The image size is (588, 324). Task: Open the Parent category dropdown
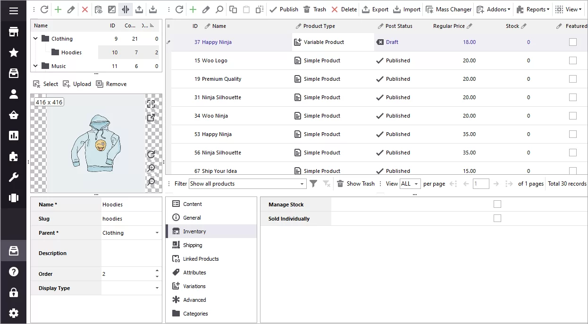(x=157, y=233)
